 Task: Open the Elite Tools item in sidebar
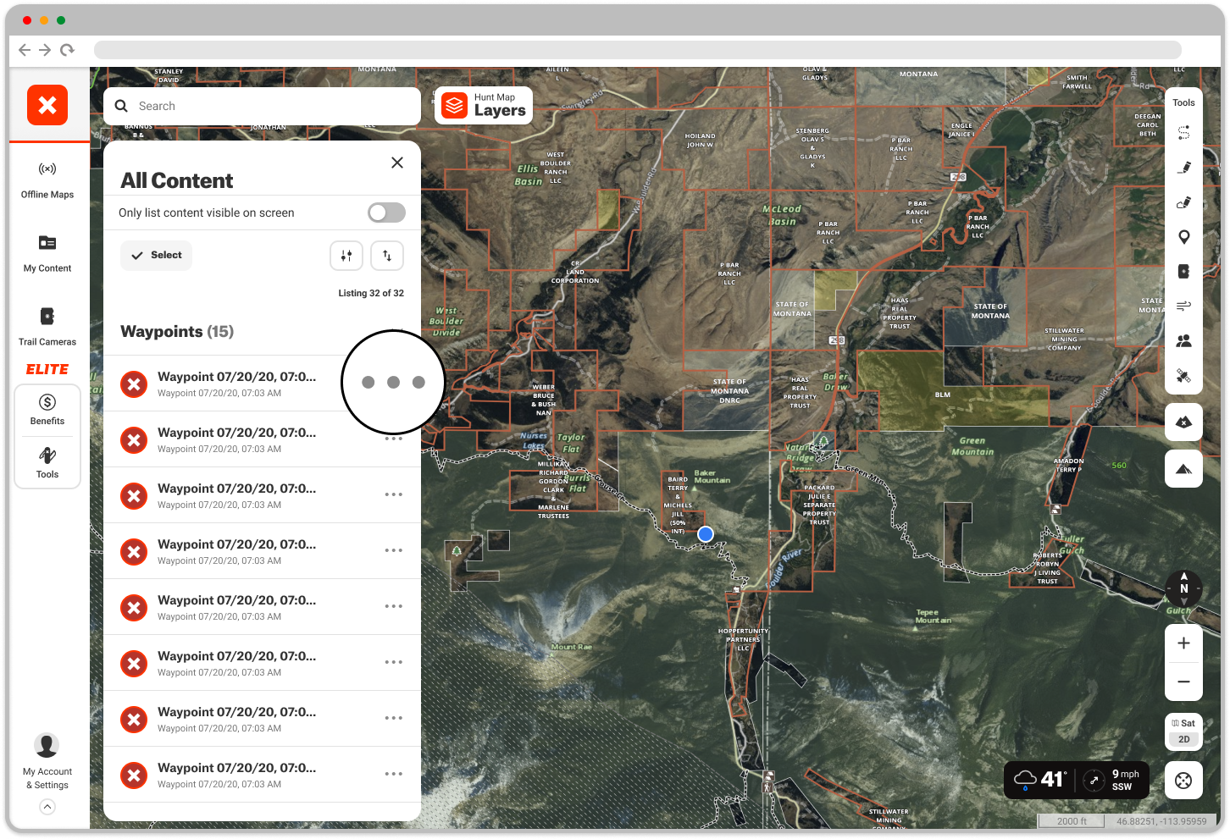pos(47,463)
